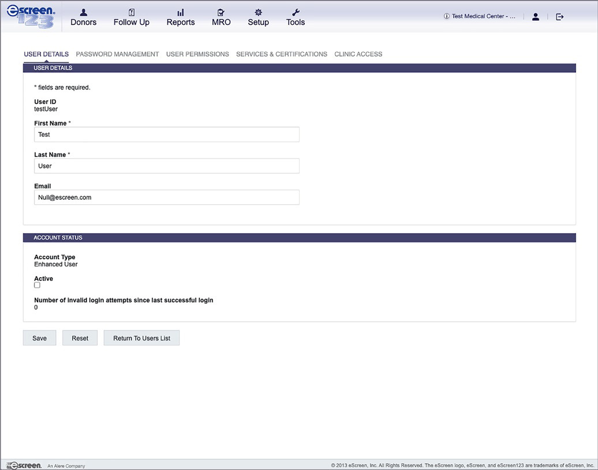Screen dimensions: 598x470
Task: Open the Donors person icon menu
Action: (83, 12)
